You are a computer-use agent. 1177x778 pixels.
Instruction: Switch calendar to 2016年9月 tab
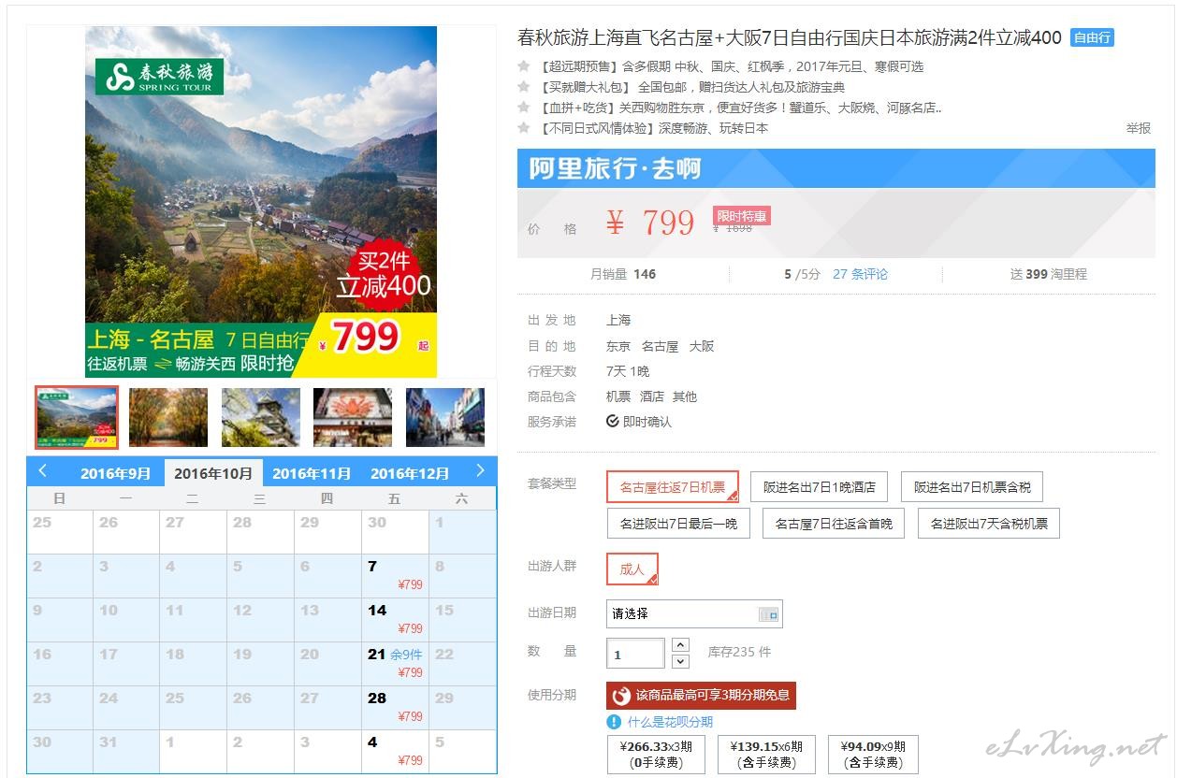[115, 473]
